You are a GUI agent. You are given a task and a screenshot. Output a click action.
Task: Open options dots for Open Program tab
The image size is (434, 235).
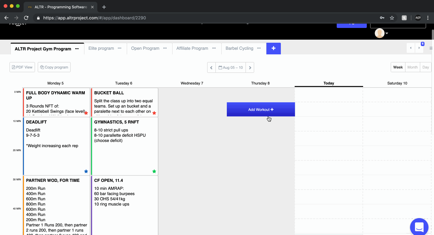(x=165, y=48)
